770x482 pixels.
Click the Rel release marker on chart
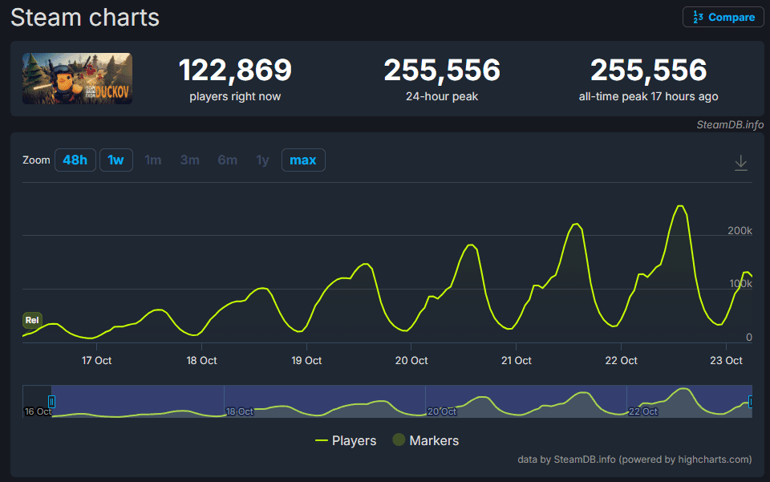[32, 320]
